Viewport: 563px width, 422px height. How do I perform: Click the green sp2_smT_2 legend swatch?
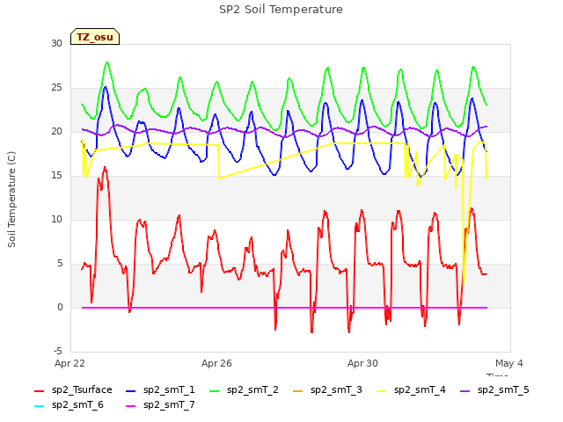(215, 390)
